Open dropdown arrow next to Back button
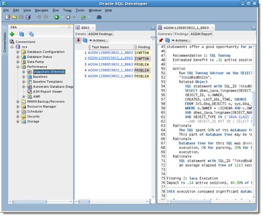Screen dimensions: 263x217 [x=62, y=17]
